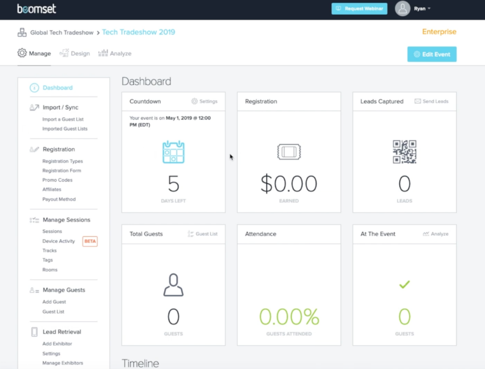Click the Analyze chart icon on At The Event card
Image resolution: width=485 pixels, height=369 pixels.
click(426, 234)
